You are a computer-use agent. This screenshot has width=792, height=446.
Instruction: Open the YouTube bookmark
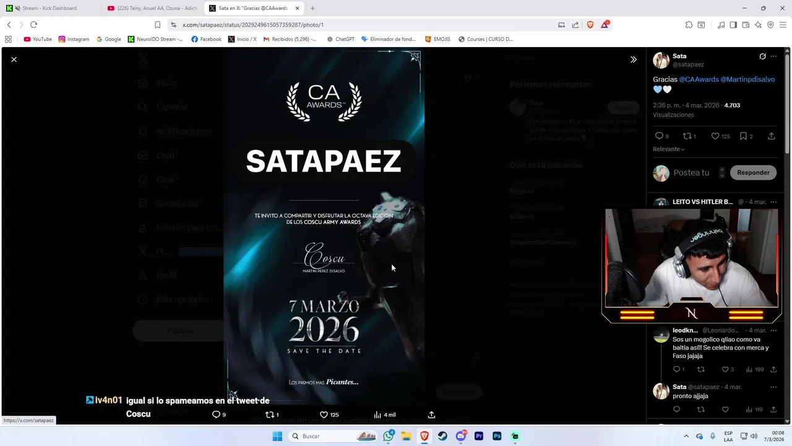[x=38, y=39]
